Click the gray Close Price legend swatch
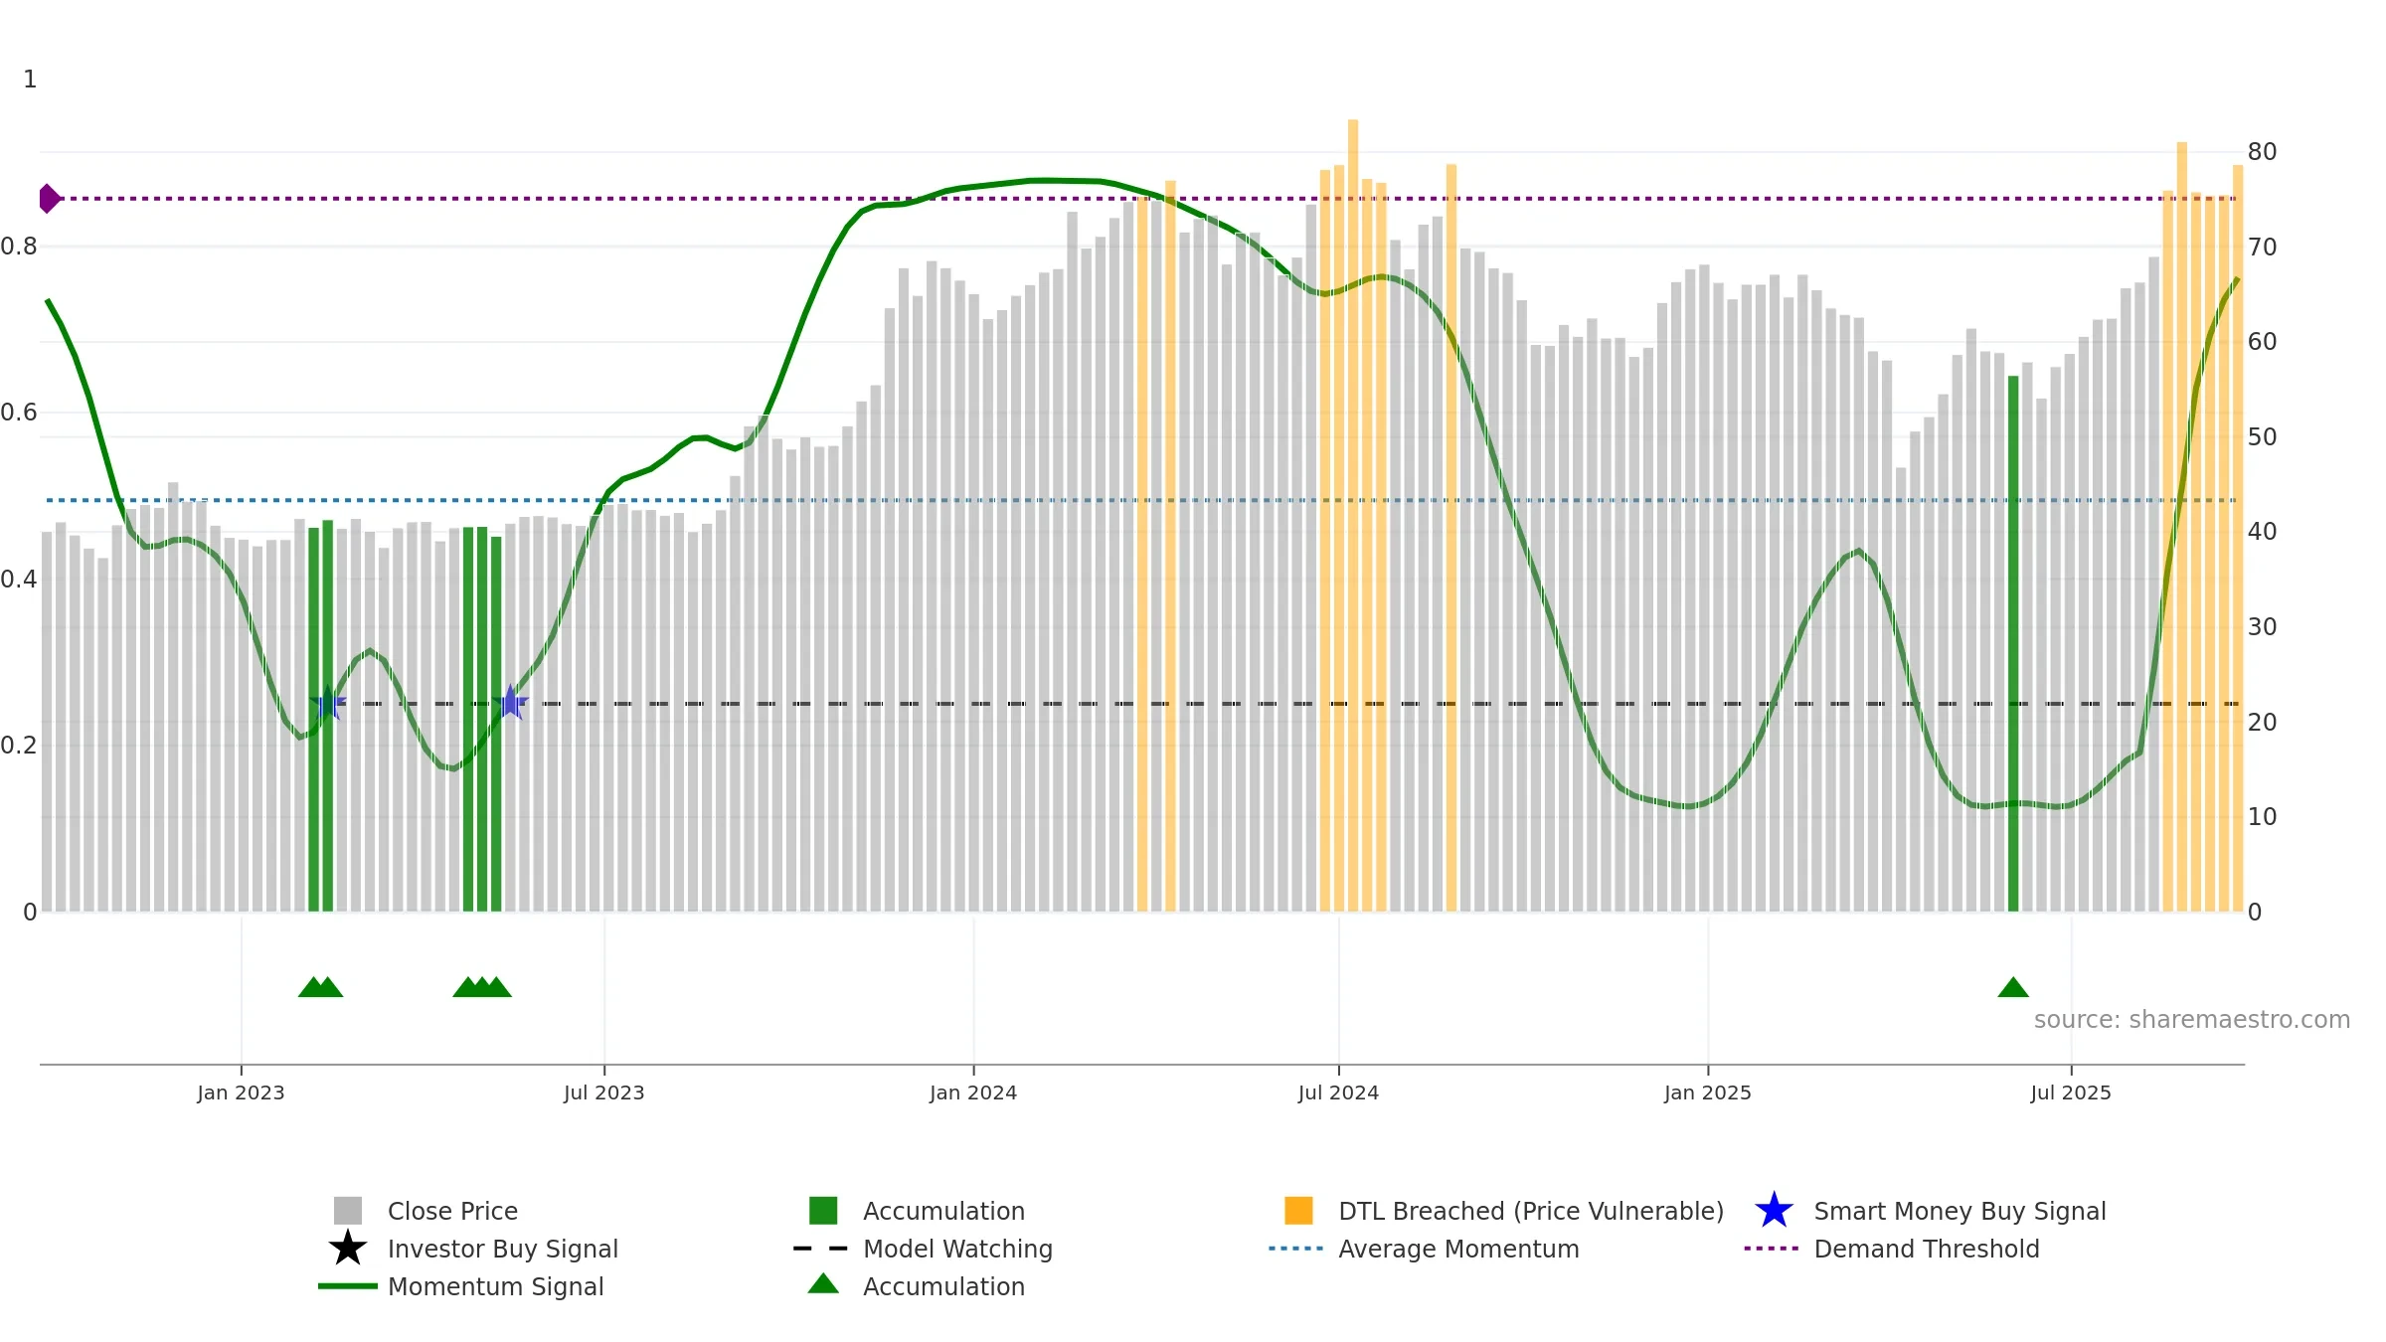This screenshot has height=1342, width=2386. pos(348,1211)
